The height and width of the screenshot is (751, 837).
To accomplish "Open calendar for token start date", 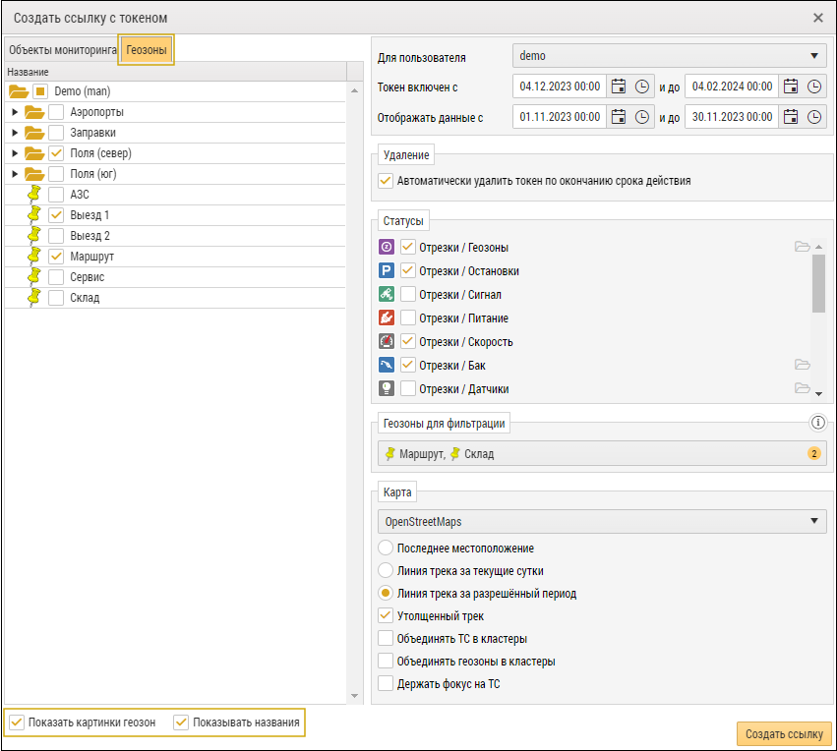I will pyautogui.click(x=618, y=87).
